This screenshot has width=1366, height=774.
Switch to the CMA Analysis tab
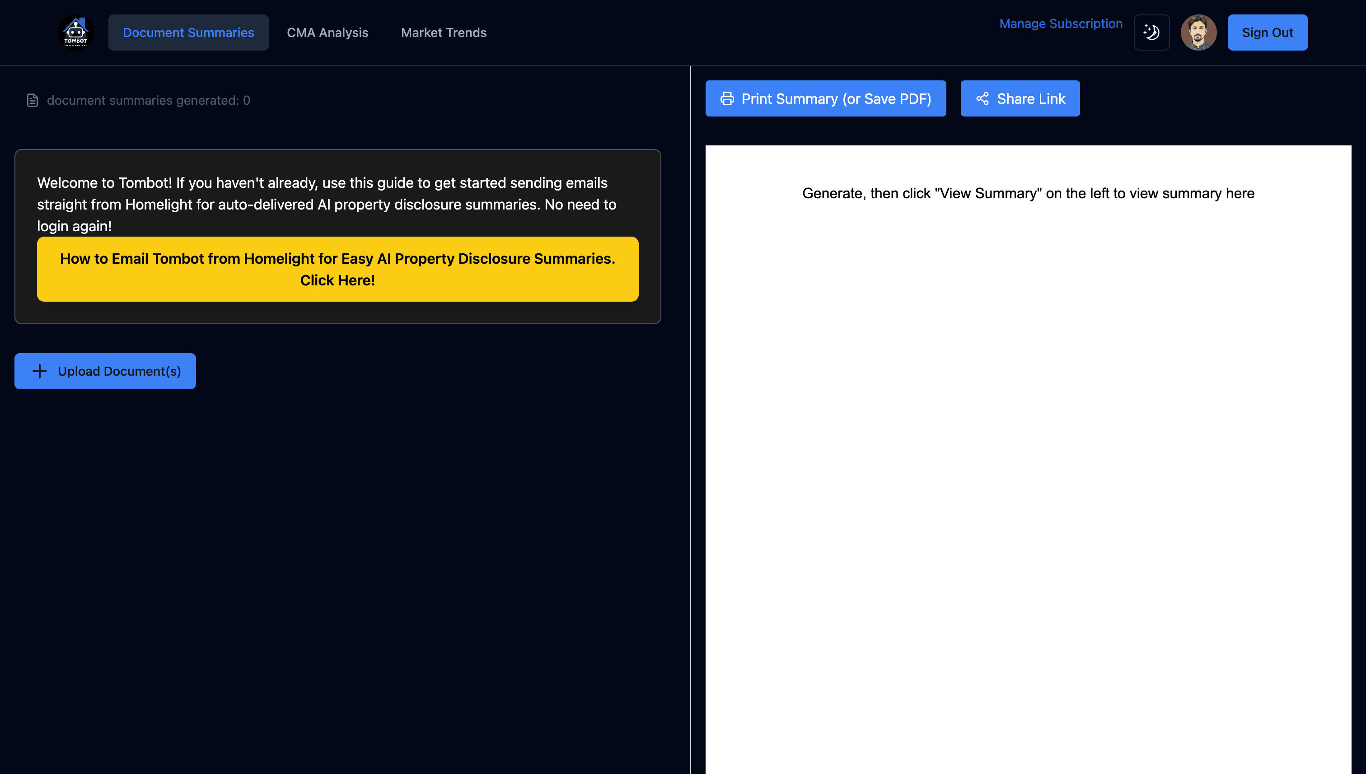[327, 33]
